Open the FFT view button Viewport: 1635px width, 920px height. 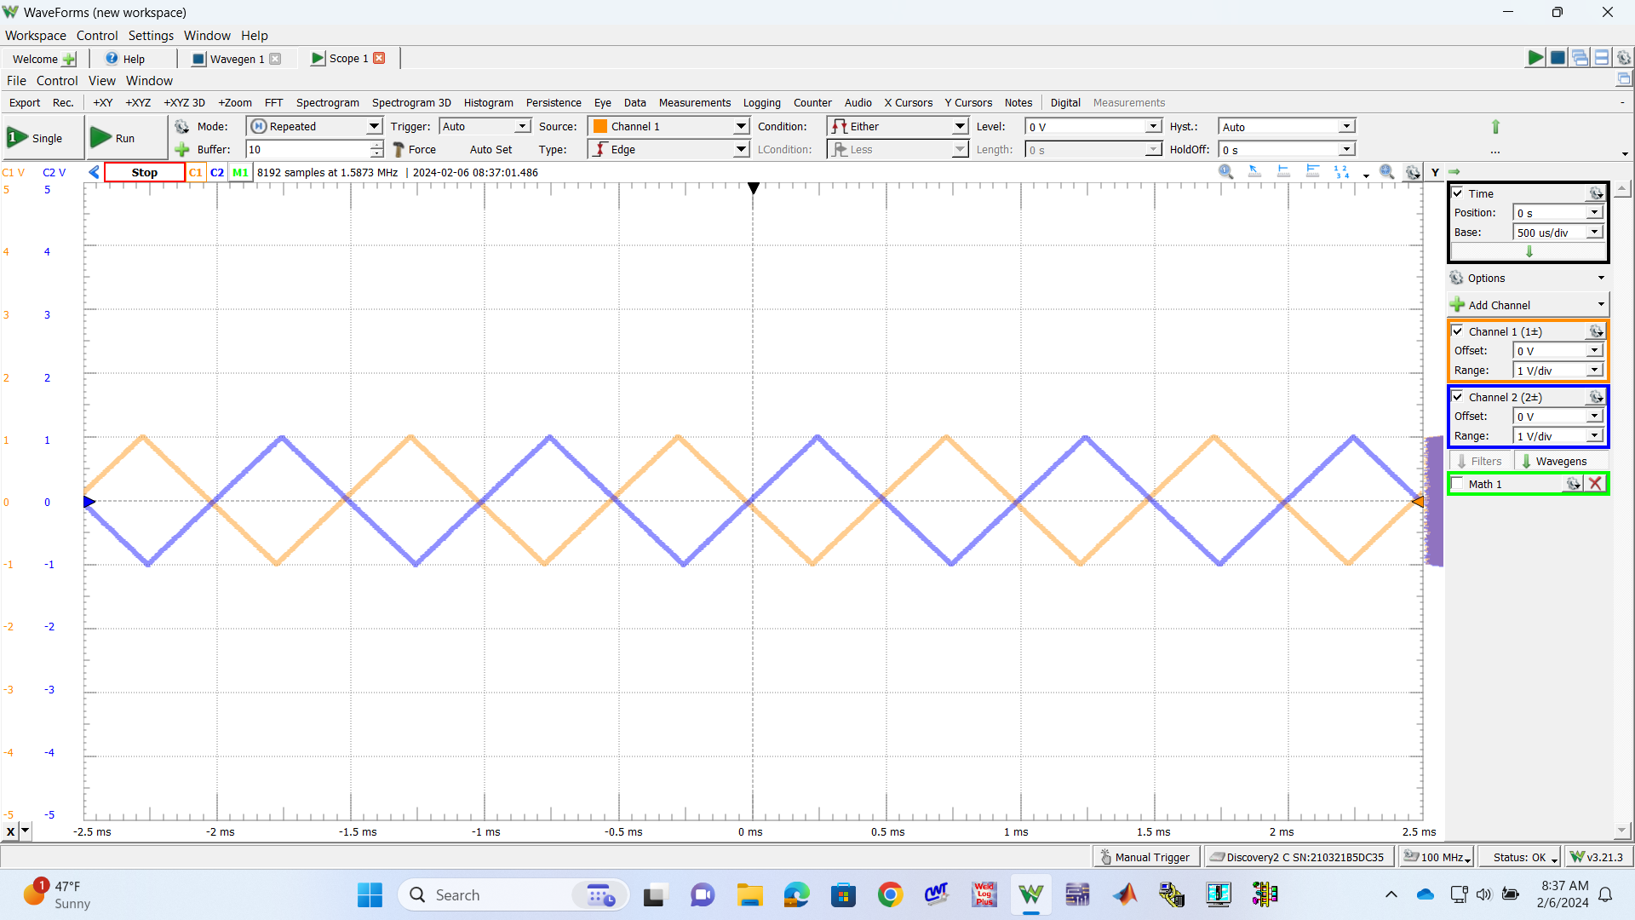[x=273, y=102]
